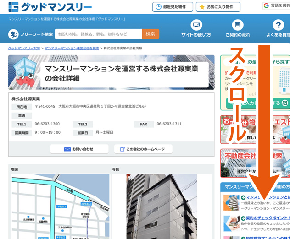Screen dimensions: 290x239
Task: Click the あ icon beside フリーワード検索
Action: 14,34
